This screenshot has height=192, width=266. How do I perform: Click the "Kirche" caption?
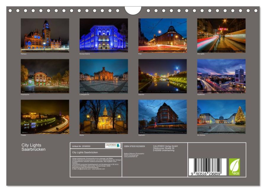point(82,135)
